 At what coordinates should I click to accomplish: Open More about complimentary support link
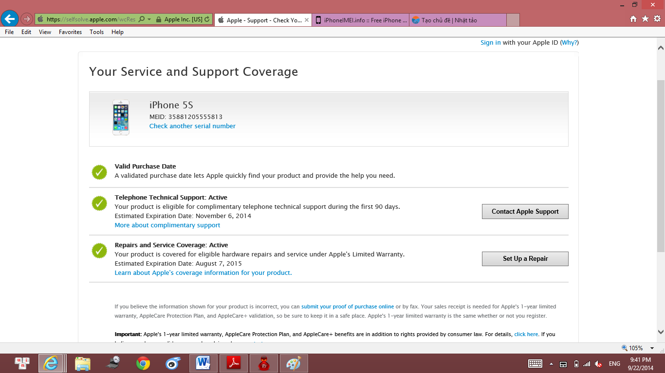coord(167,225)
